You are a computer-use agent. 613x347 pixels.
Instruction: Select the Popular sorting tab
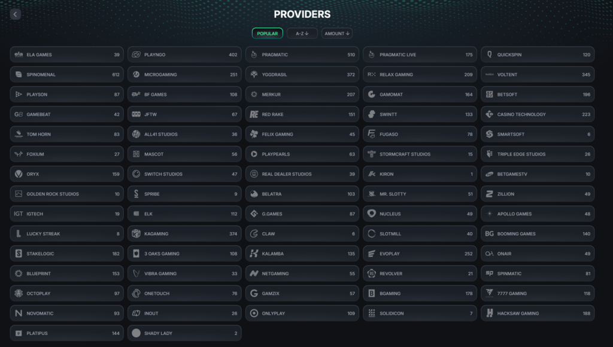pos(268,34)
